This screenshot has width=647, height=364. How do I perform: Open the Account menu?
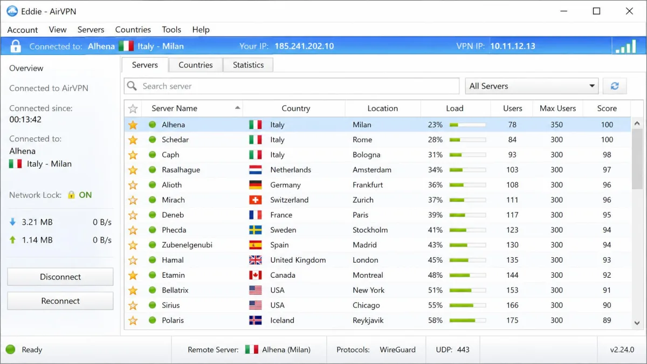(23, 30)
